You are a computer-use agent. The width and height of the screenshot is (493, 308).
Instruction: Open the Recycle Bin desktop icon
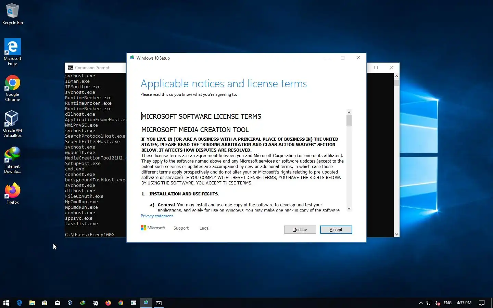pyautogui.click(x=13, y=14)
